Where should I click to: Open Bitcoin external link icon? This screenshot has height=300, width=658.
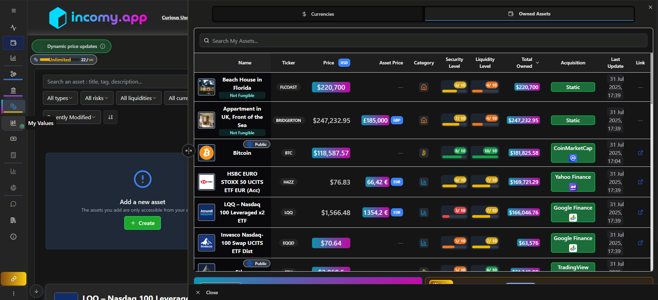640,153
